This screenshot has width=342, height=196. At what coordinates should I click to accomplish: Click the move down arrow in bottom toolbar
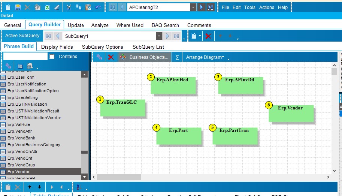[39, 187]
